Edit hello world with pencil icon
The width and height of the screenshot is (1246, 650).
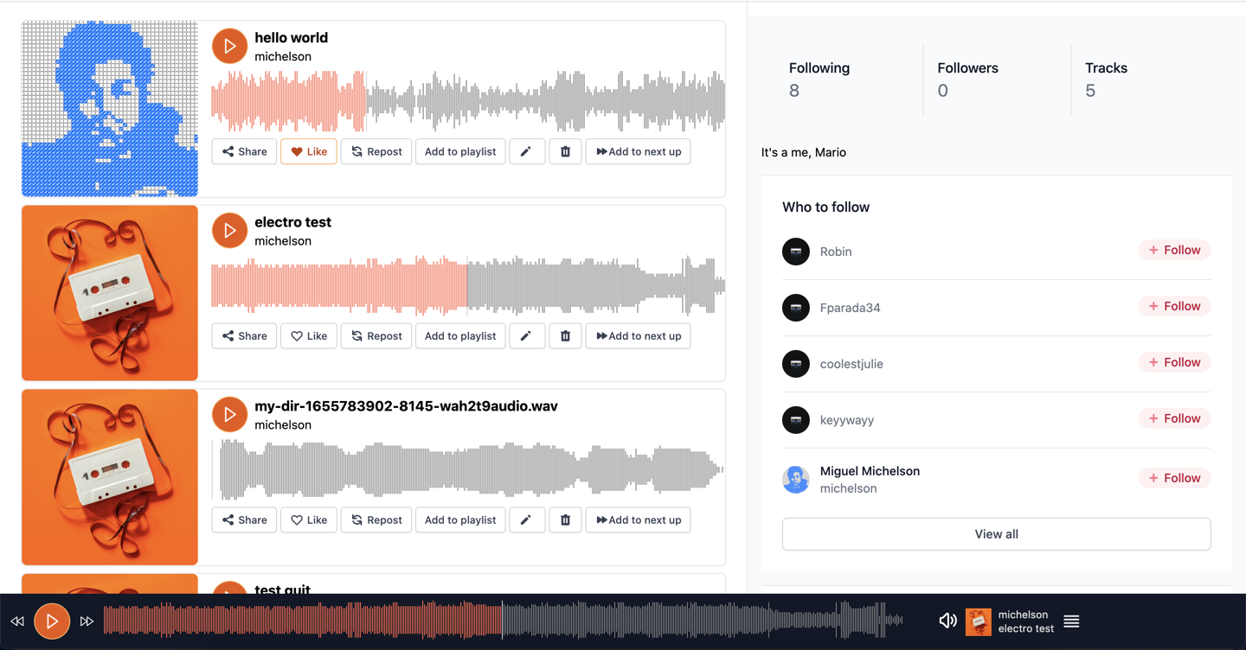tap(526, 151)
